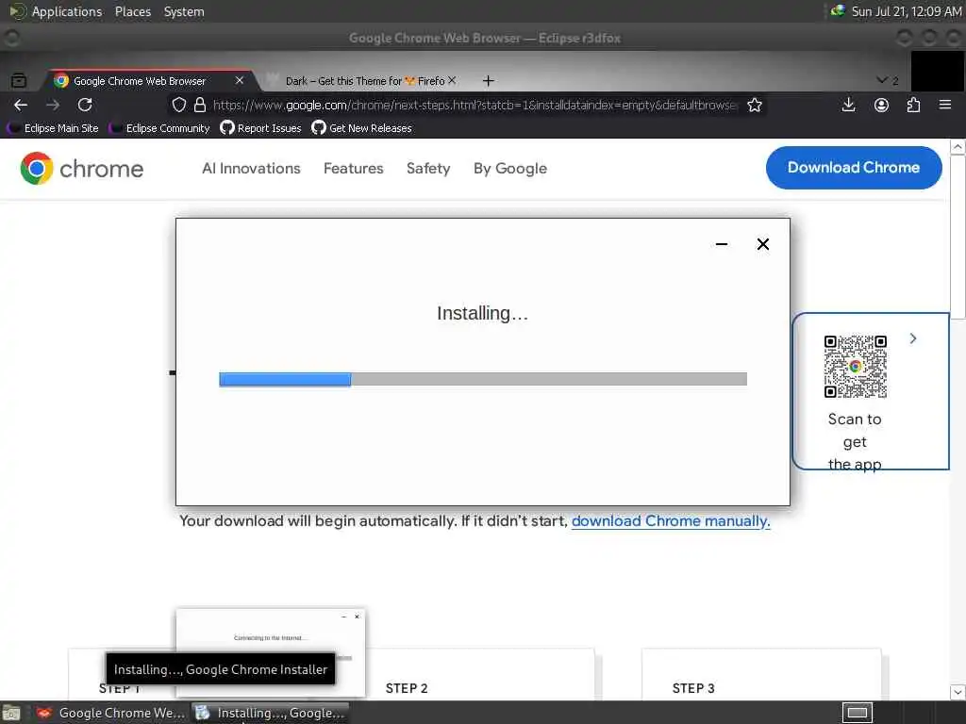966x724 pixels.
Task: Close the Installing dialog
Action: click(x=762, y=244)
